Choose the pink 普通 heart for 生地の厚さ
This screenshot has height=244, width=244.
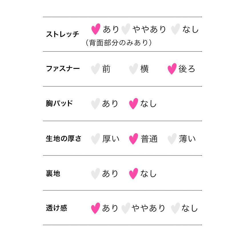133,139
